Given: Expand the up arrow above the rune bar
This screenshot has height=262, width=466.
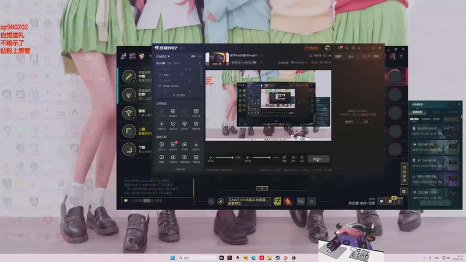Looking at the screenshot, I should (262, 189).
